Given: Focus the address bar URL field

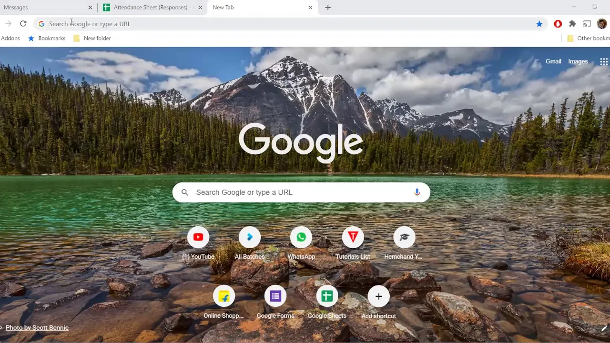Looking at the screenshot, I should point(290,24).
